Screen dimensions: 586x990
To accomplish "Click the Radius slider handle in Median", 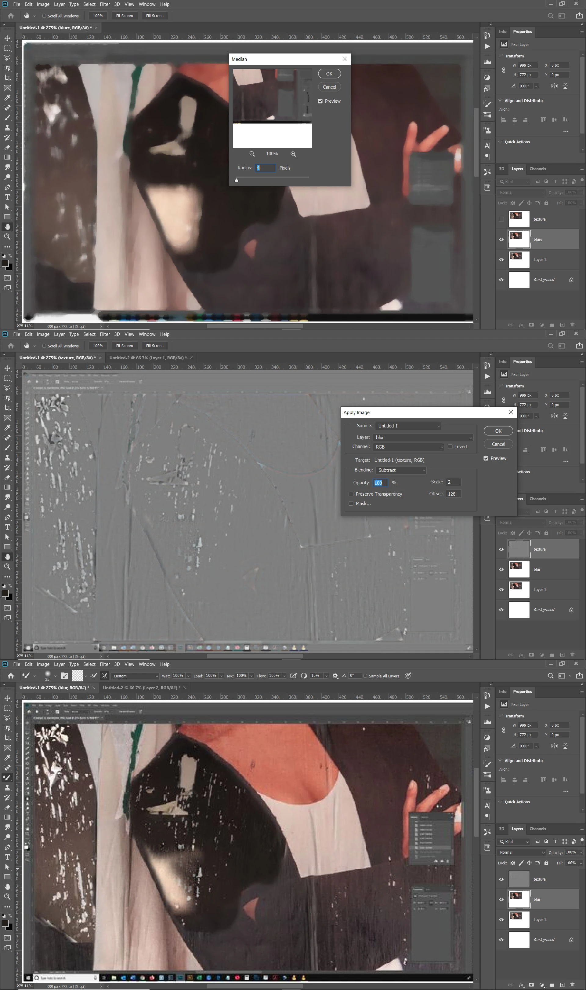I will (x=237, y=180).
